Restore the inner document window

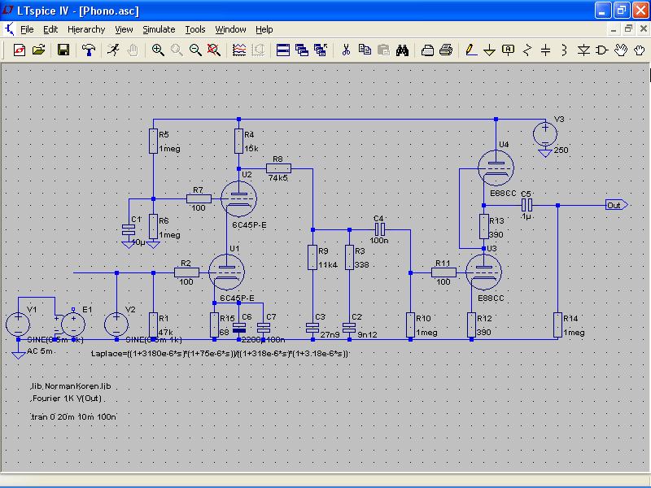[628, 29]
